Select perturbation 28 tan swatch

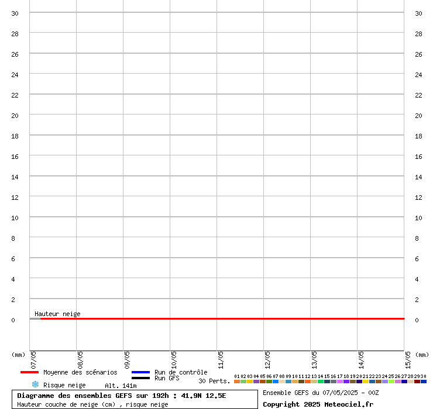411,382
